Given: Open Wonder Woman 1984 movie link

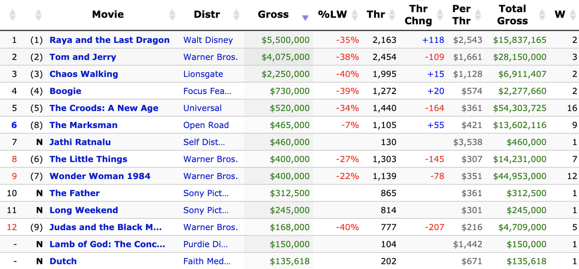Looking at the screenshot, I should point(100,176).
